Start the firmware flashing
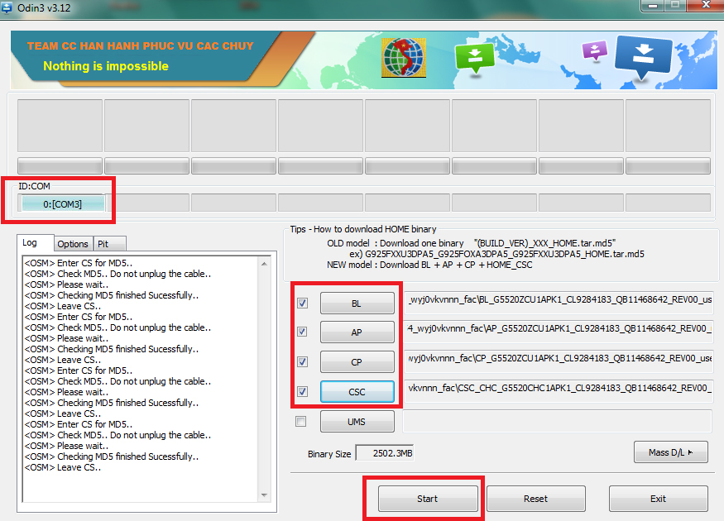Screen dimensions: 724x521 tap(428, 499)
